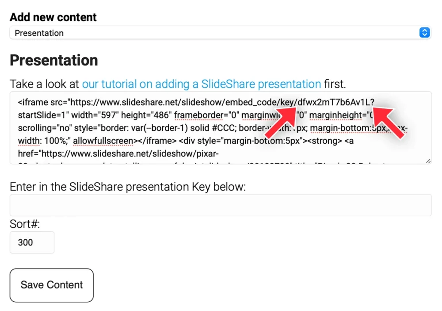The width and height of the screenshot is (442, 311).
Task: Open the SlideShare tutorial link
Action: [x=201, y=84]
